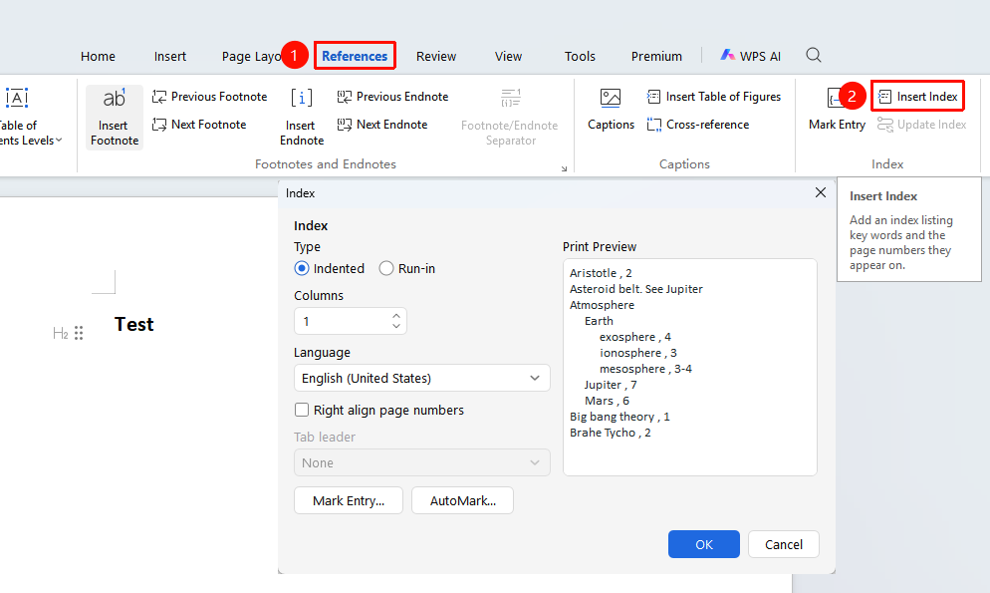Decrease the Columns value
The height and width of the screenshot is (593, 990).
[x=395, y=327]
